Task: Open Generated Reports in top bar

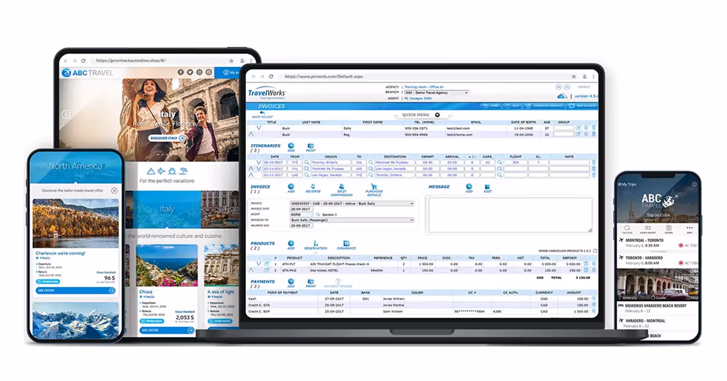Action: click(x=544, y=106)
